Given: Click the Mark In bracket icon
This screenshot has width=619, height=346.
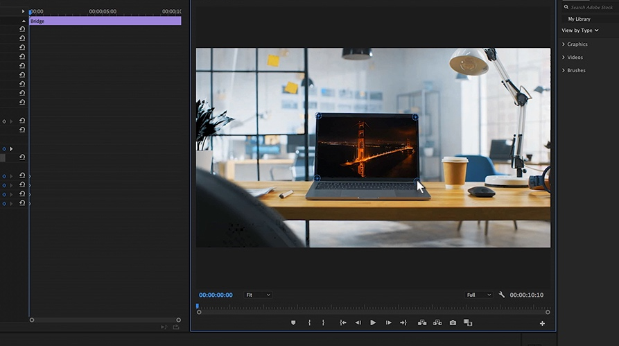Looking at the screenshot, I should click(x=309, y=322).
